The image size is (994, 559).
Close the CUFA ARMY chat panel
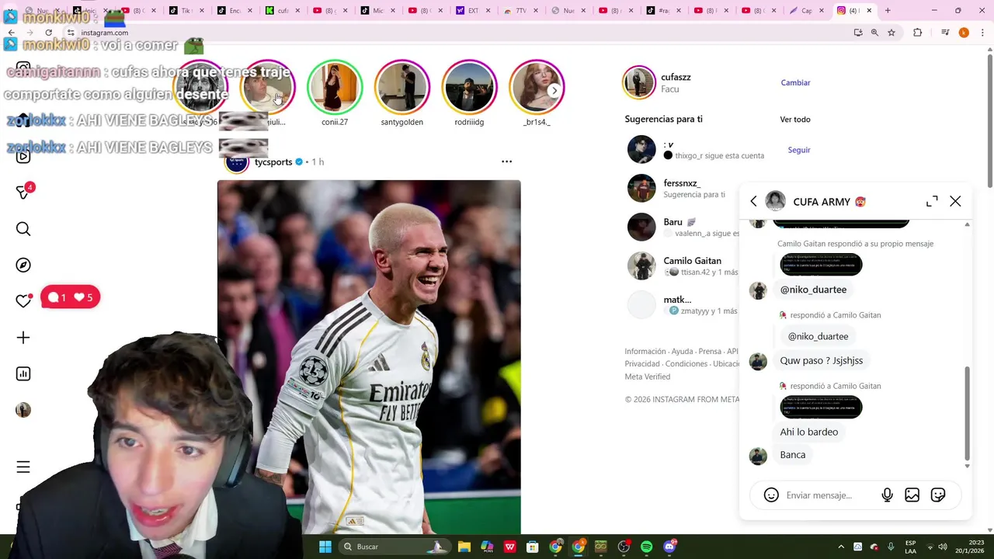(x=955, y=201)
